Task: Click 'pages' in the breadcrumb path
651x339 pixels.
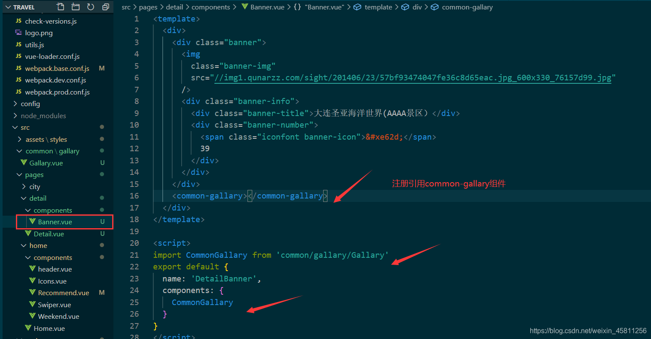Action: tap(148, 7)
